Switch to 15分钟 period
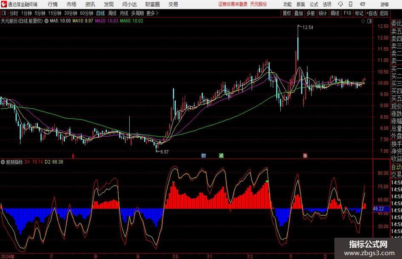The width and height of the screenshot is (402, 259). (54, 13)
